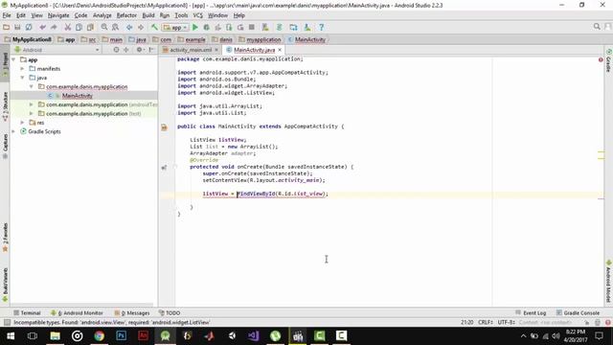Click the Undo arrow icon
Screen dimensions: 613x345
42,27
